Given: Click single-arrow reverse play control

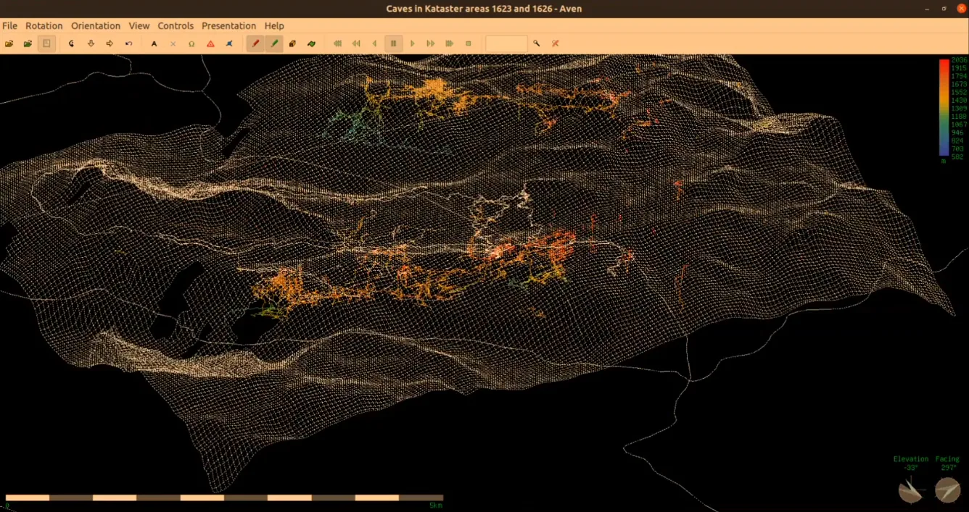Looking at the screenshot, I should coord(374,43).
